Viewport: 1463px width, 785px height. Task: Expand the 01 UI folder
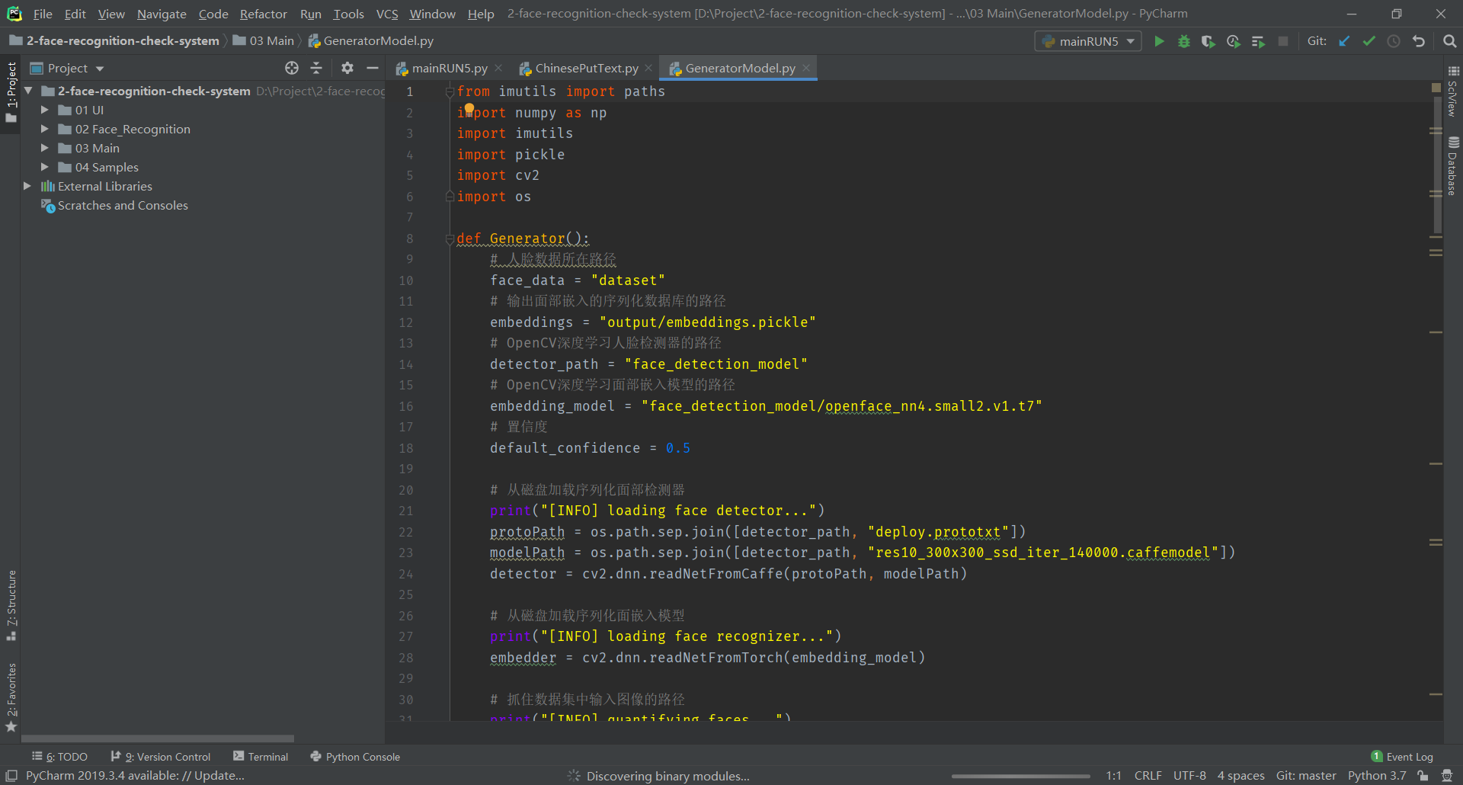point(45,110)
